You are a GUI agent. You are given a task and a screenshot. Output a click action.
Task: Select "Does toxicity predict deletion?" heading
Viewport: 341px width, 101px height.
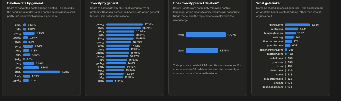196,3
